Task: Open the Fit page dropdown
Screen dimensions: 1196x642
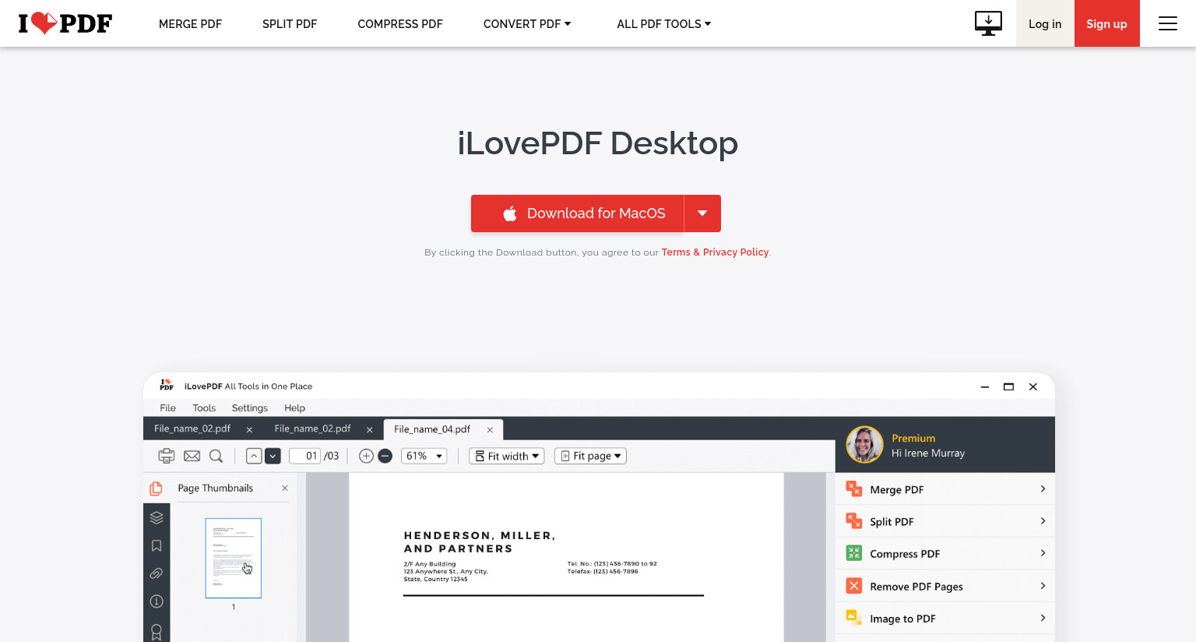Action: [x=590, y=456]
